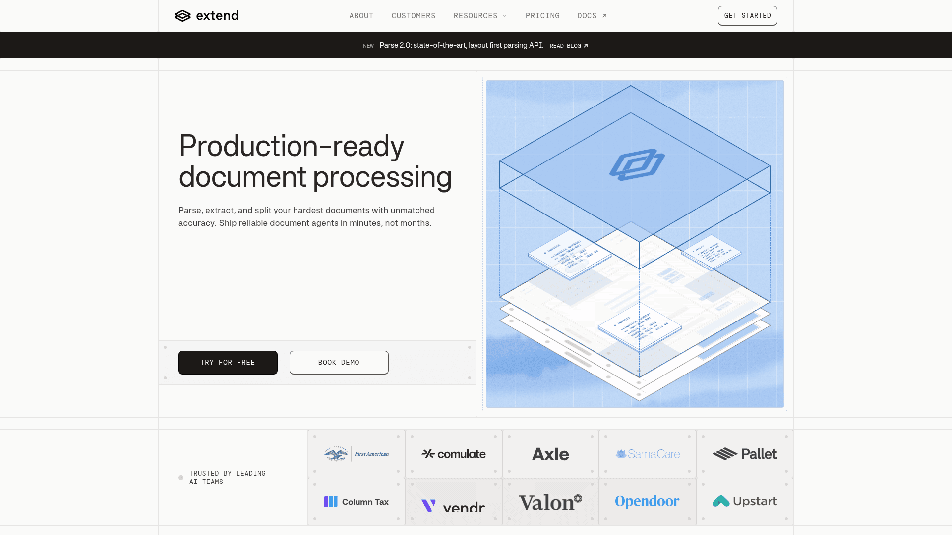This screenshot has height=535, width=952.
Task: Click the Upstart logo
Action: coord(745,501)
